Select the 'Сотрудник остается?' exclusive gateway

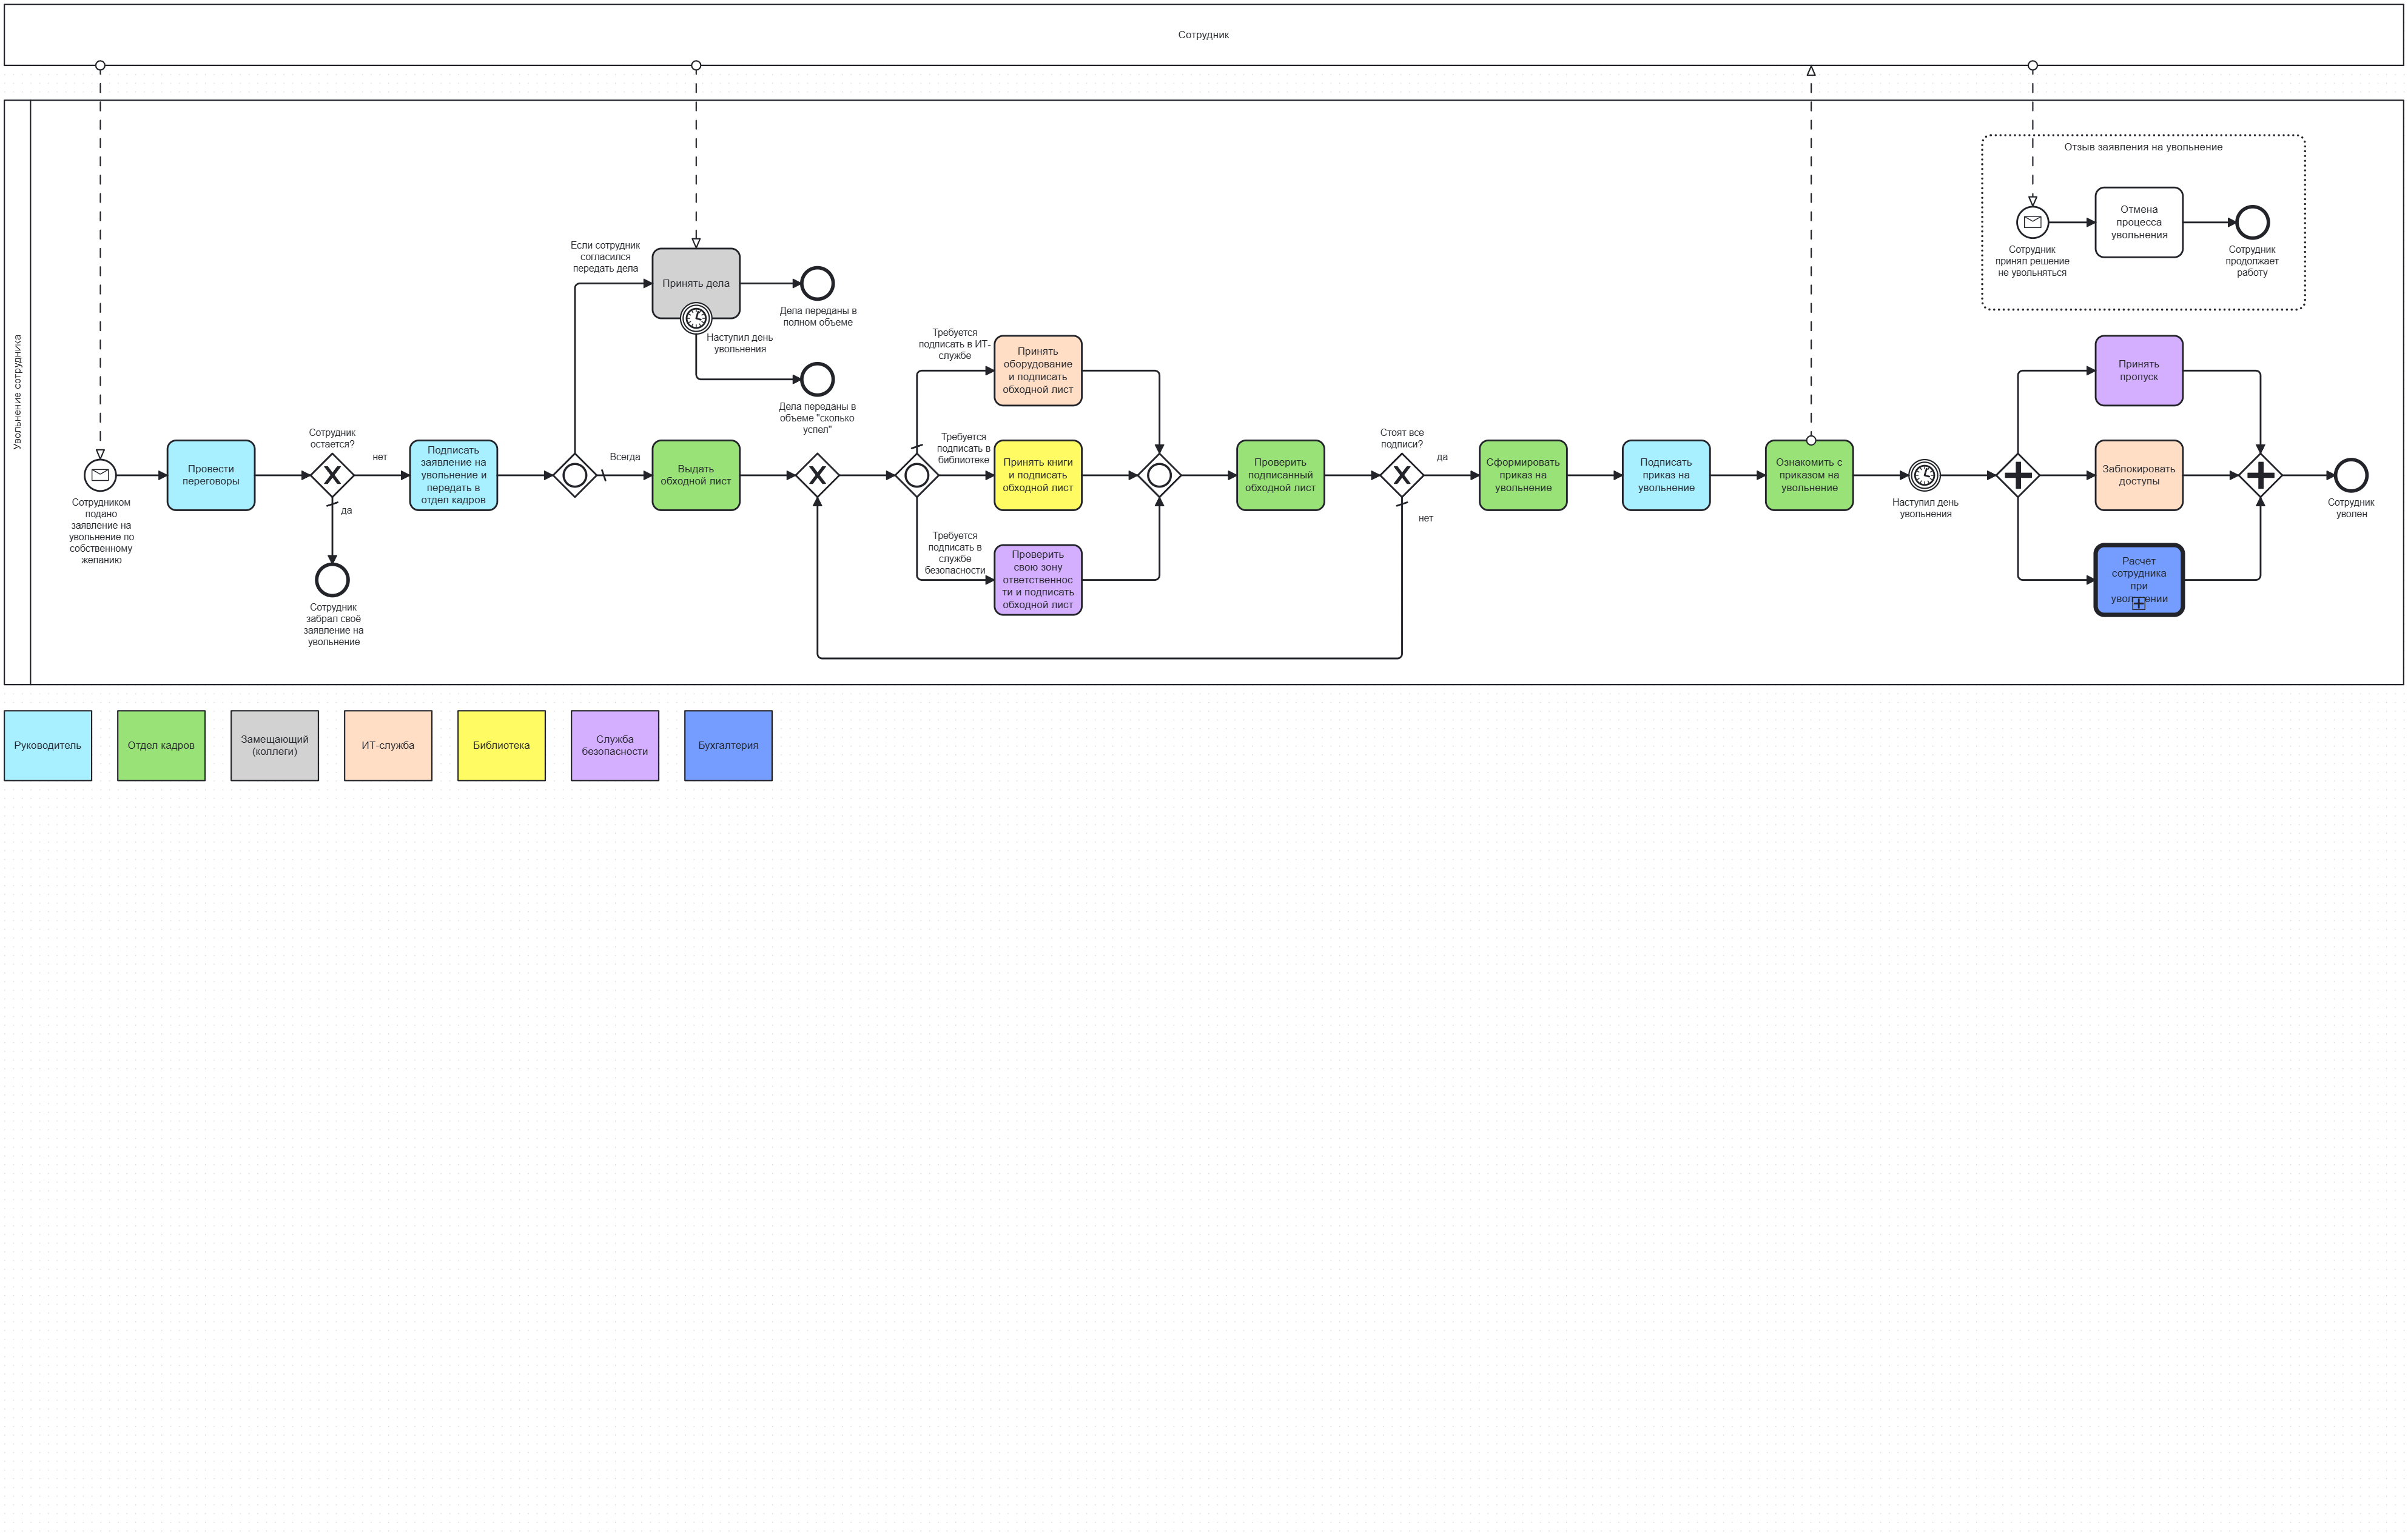click(x=332, y=476)
